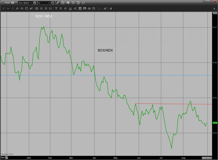Toggle the magnet snap mode

pyautogui.click(x=111, y=8)
